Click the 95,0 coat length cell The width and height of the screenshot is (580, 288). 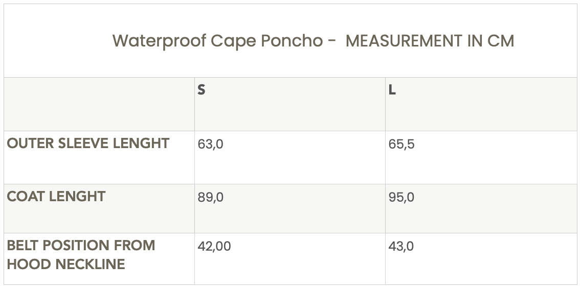(401, 197)
